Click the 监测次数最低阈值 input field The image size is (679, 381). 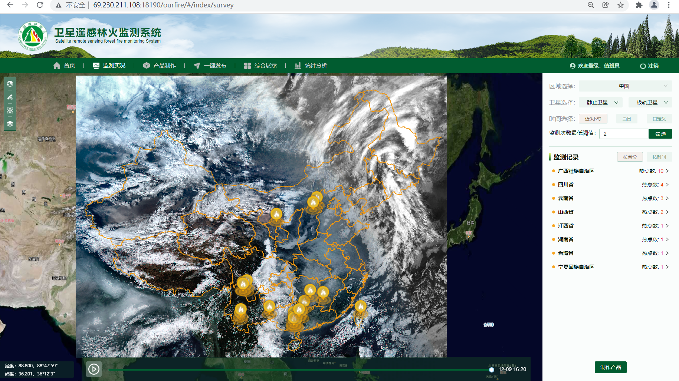click(x=624, y=134)
